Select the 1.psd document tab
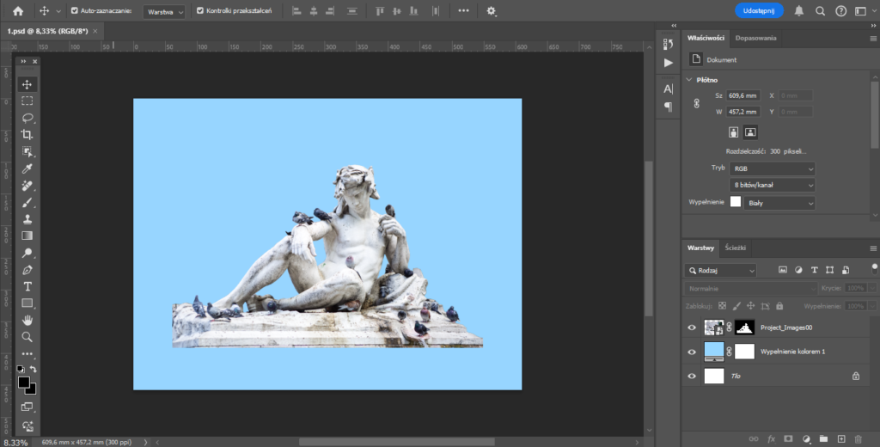880x447 pixels. pyautogui.click(x=48, y=31)
